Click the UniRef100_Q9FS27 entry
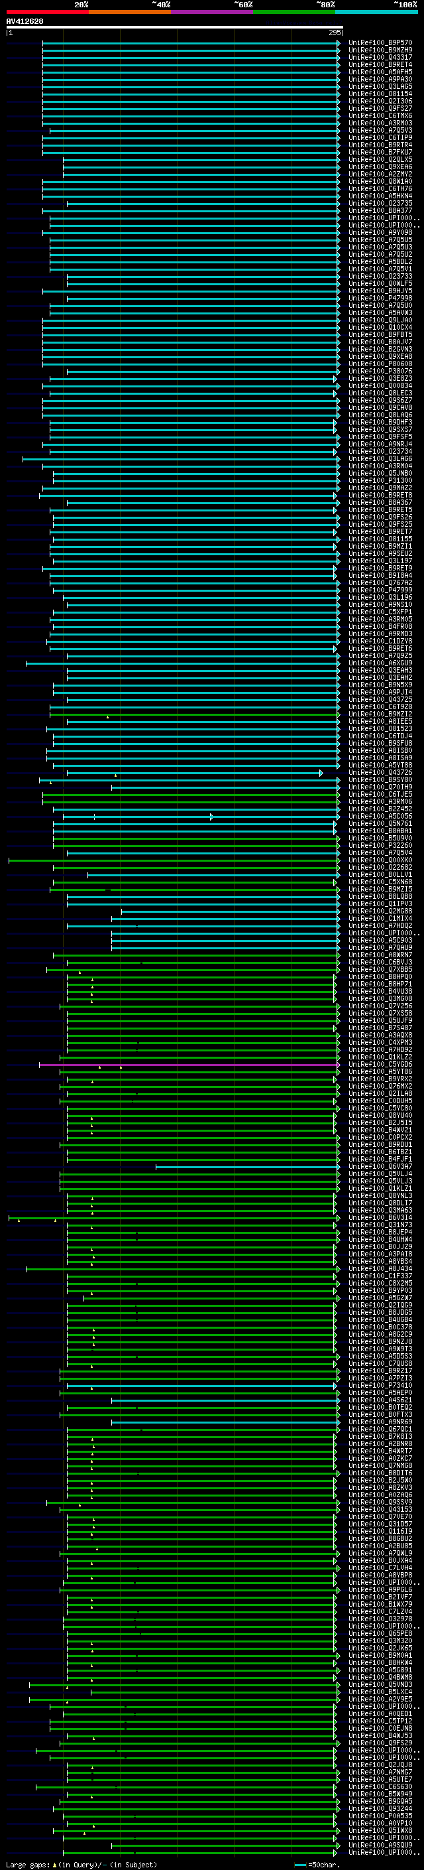 click(380, 108)
